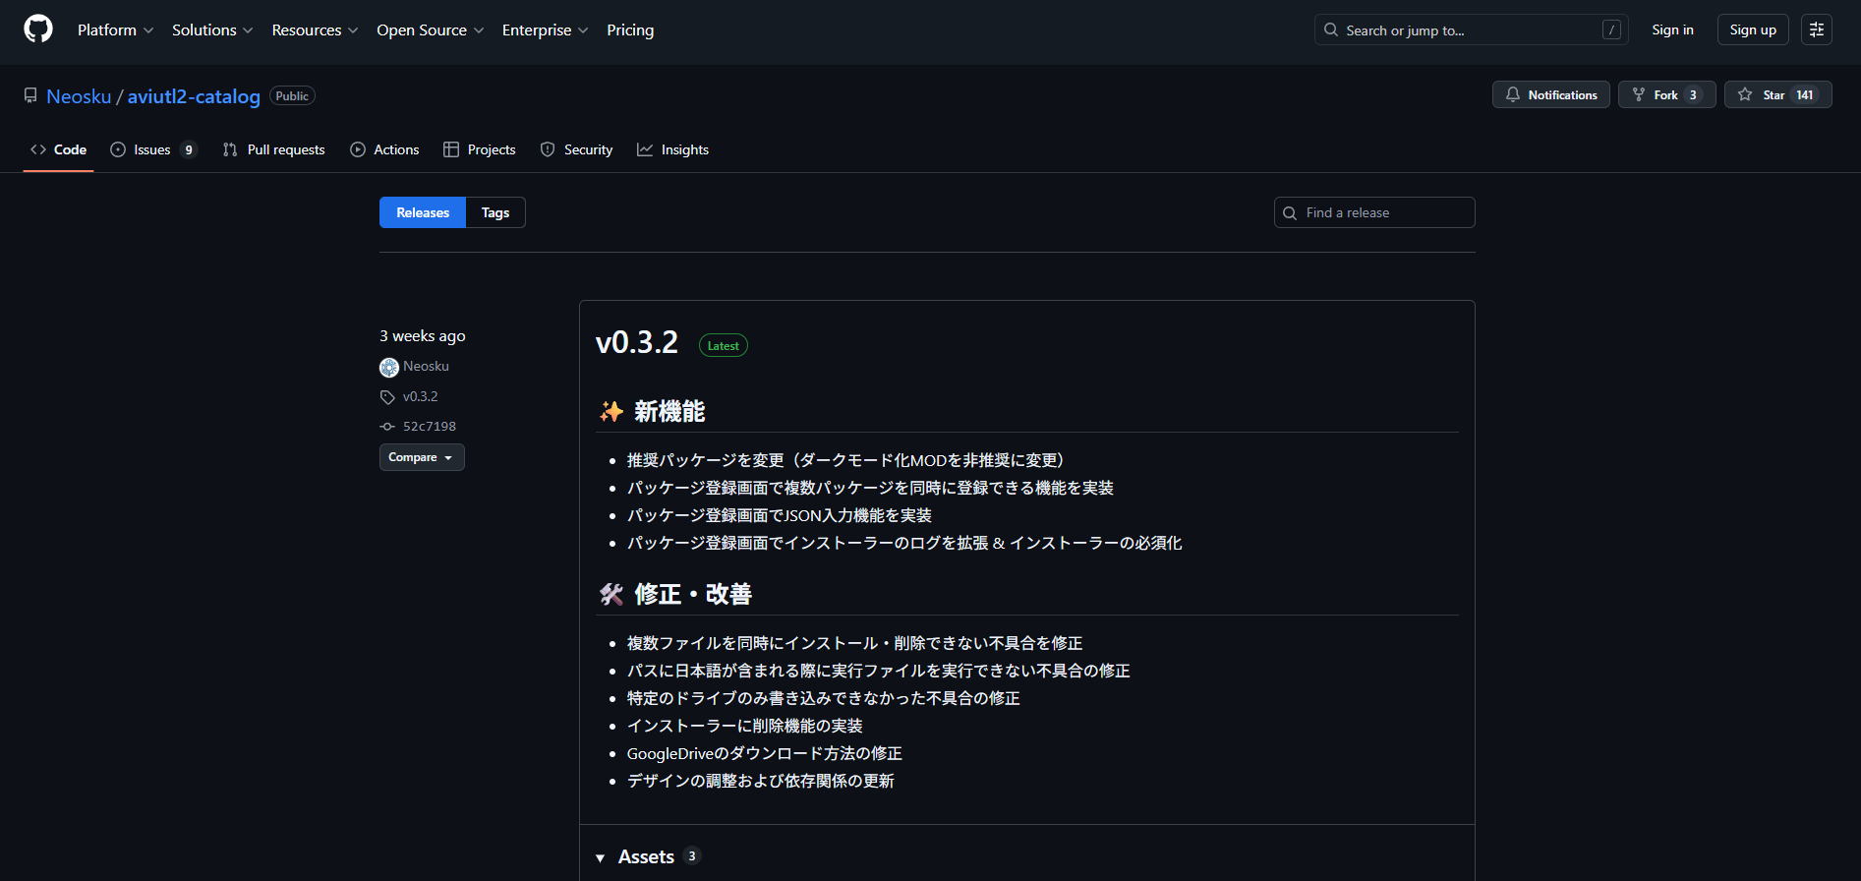Open the appearance settings icon beside Sign up
The height and width of the screenshot is (881, 1861).
point(1816,29)
